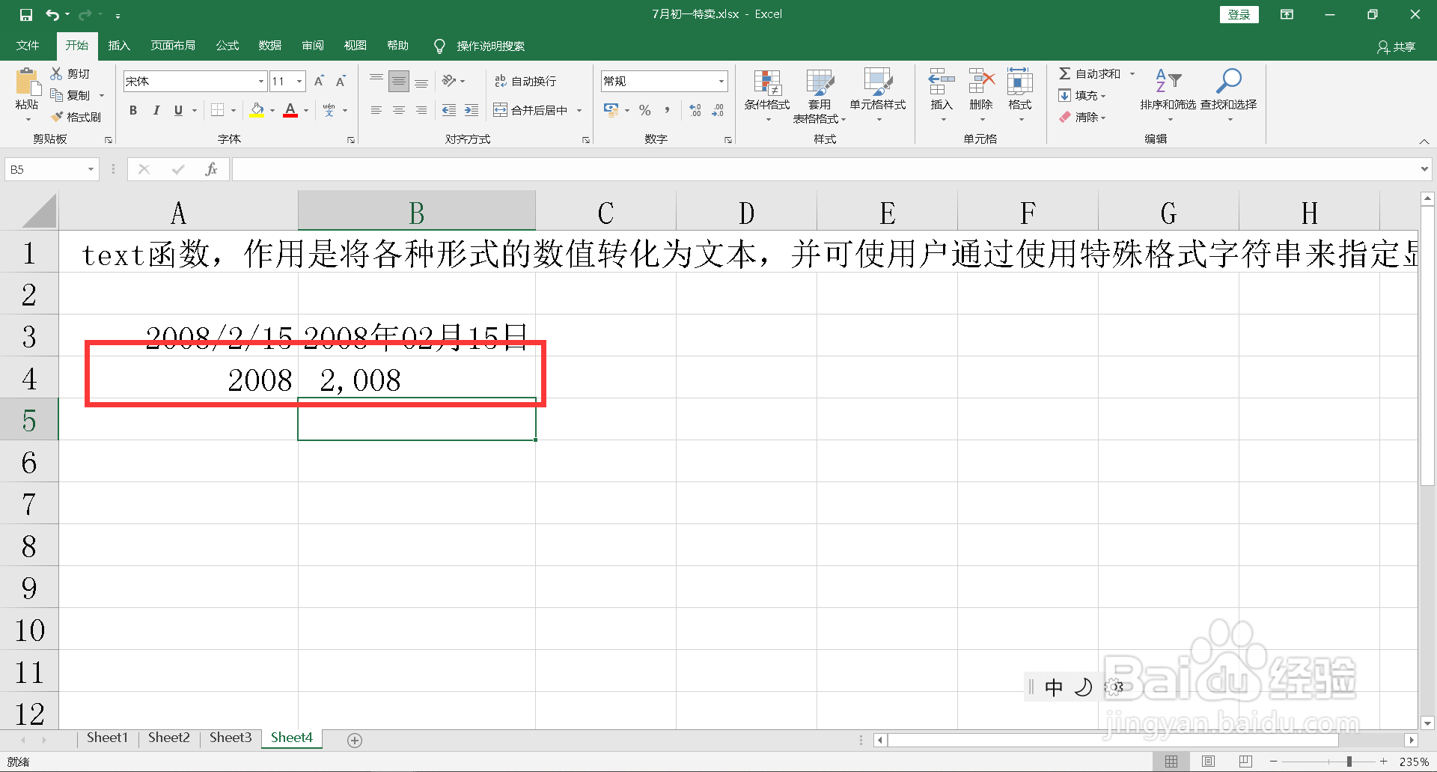Click the 登录 sign-in button
1437x772 pixels.
pos(1239,14)
